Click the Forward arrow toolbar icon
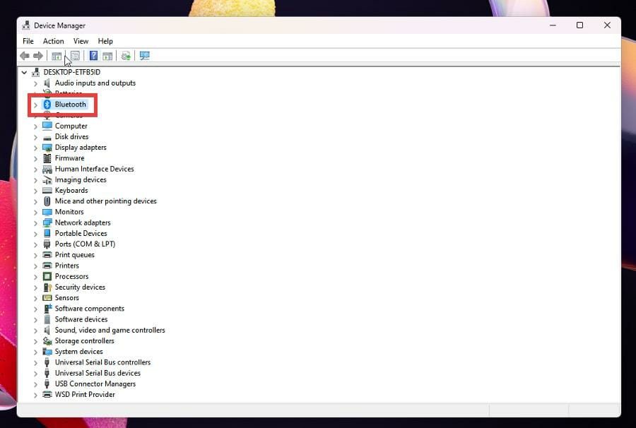The image size is (636, 428). pos(38,56)
